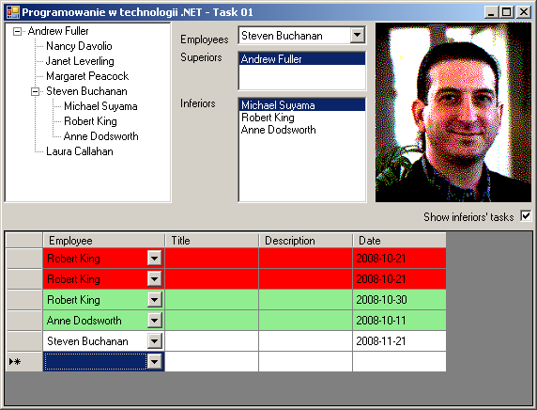This screenshot has width=537, height=410.
Task: Select Andrew Fuller in Superiors list
Action: click(x=301, y=59)
